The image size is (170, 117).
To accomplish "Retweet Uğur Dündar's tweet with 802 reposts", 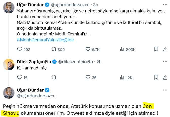I will click(x=54, y=49).
